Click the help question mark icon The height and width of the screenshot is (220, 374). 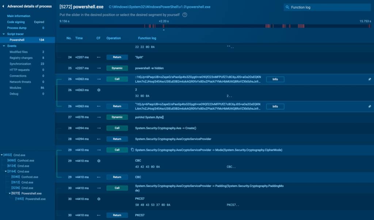point(185,15)
